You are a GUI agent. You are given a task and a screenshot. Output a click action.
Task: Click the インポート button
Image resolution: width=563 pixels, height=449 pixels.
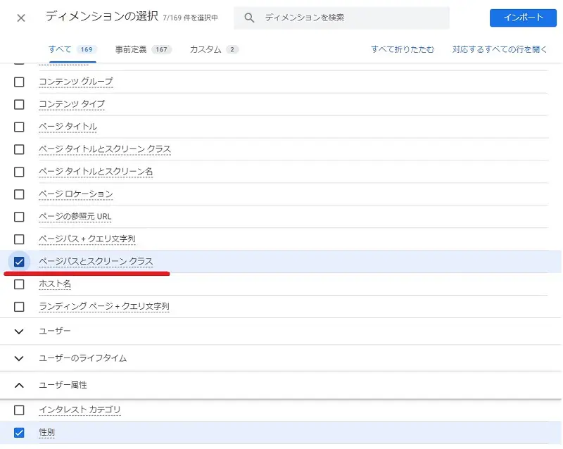coord(523,18)
